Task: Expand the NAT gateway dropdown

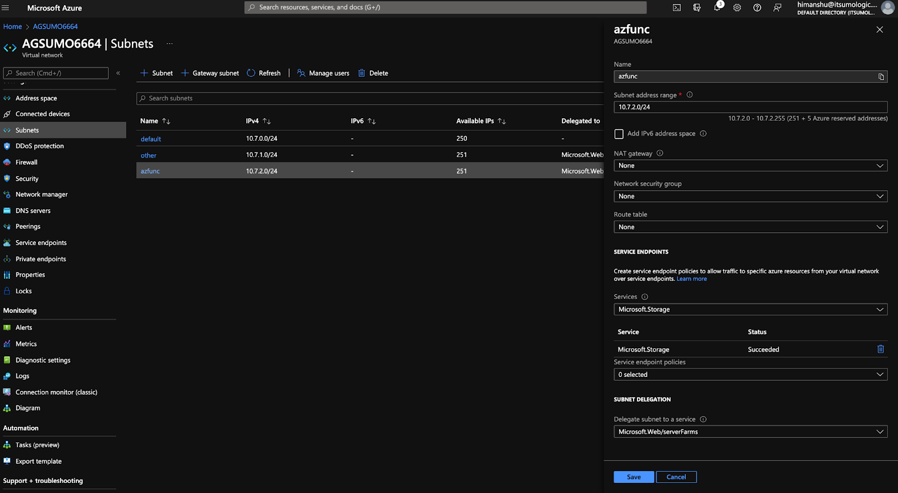Action: [x=750, y=166]
